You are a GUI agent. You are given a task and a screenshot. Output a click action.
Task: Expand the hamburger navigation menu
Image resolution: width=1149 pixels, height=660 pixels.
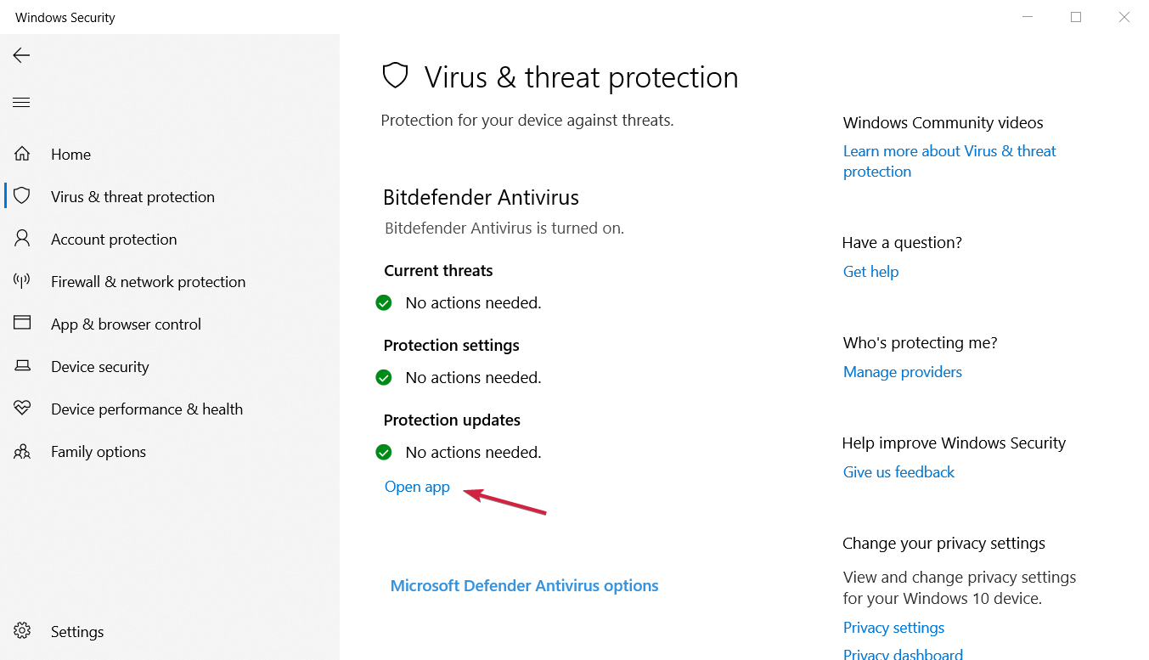21,103
